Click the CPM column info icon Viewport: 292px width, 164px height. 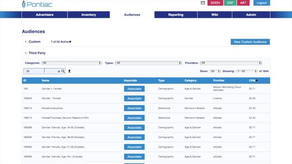pos(257,81)
